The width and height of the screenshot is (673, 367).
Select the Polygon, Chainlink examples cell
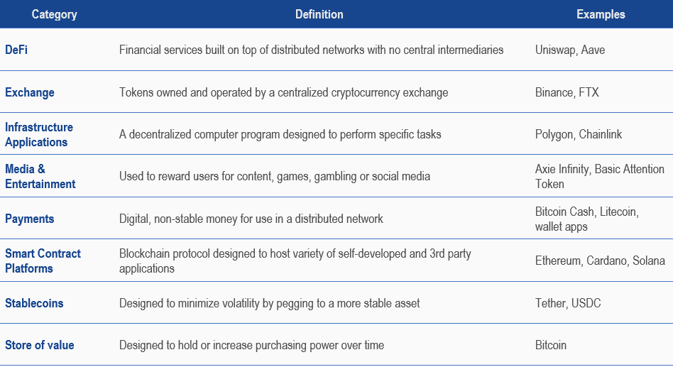click(x=579, y=135)
